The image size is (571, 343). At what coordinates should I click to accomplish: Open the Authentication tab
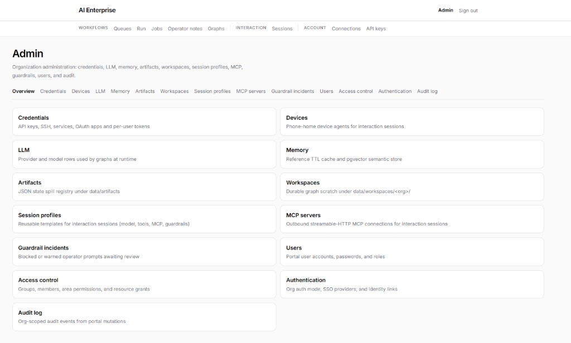395,91
